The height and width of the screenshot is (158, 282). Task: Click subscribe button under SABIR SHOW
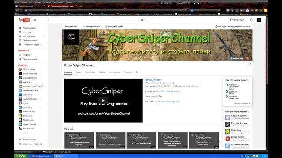pos(241,119)
